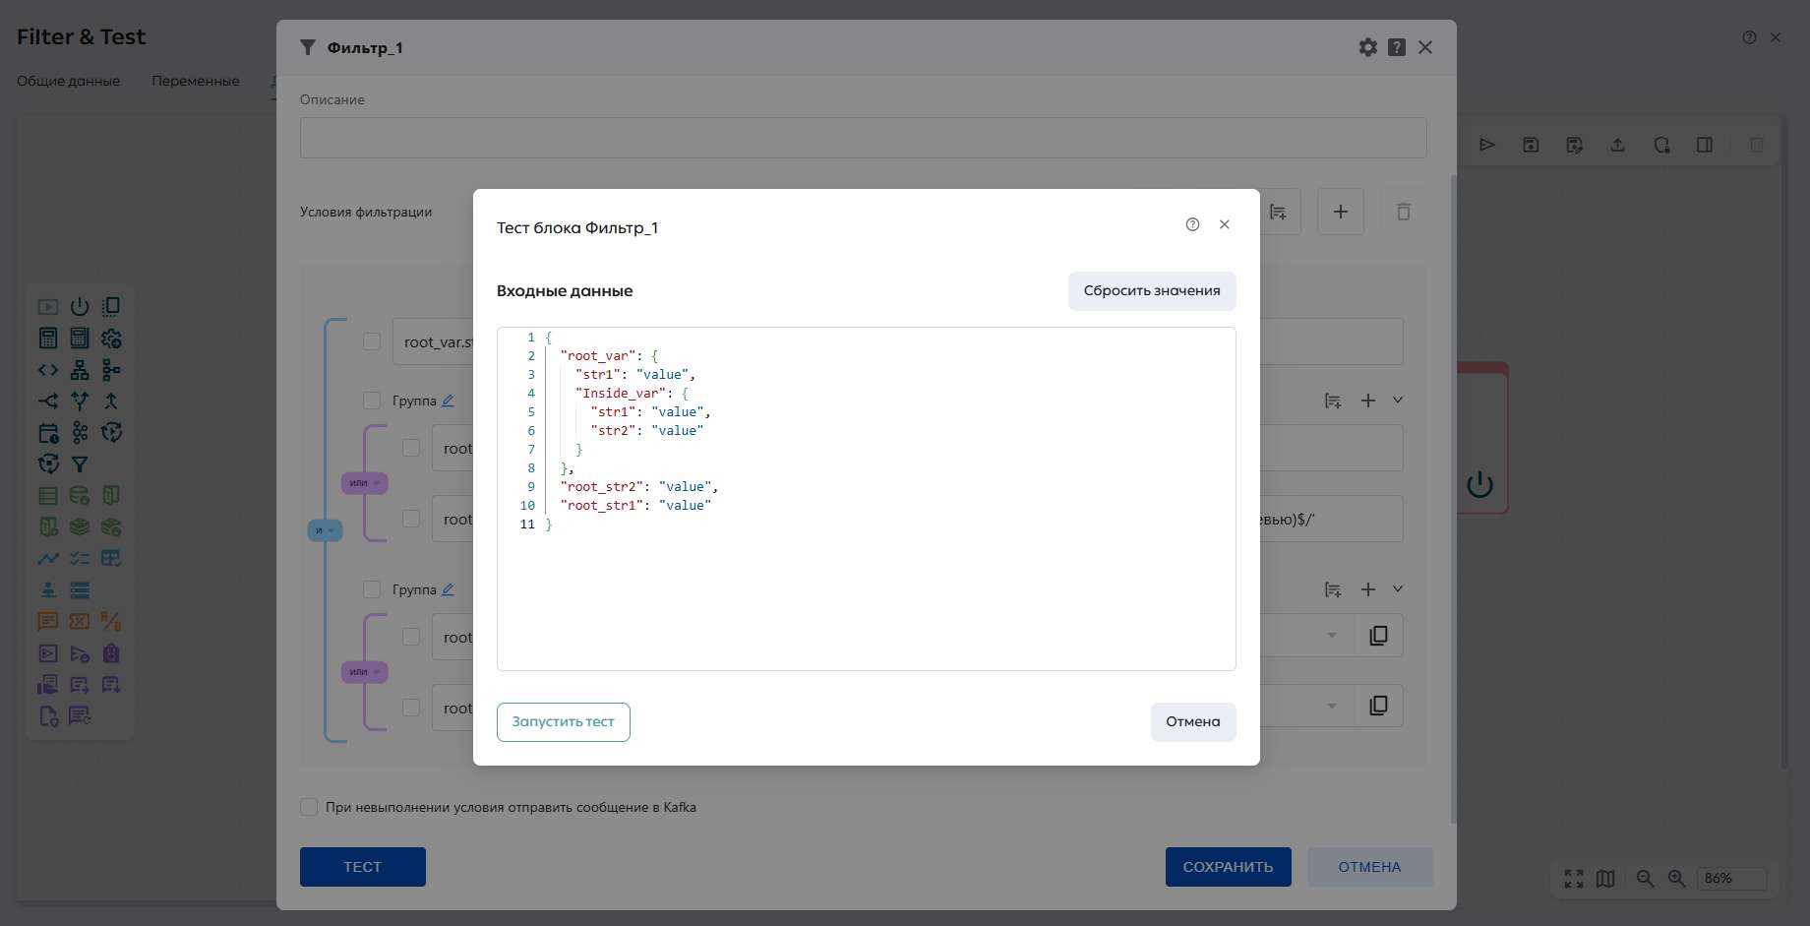Screen dimensions: 1810x926
Task: Click the save diskette icon in the canvas toolbar
Action: pos(1531,145)
